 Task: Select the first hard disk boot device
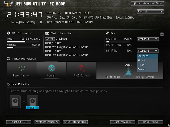(x=15, y=102)
